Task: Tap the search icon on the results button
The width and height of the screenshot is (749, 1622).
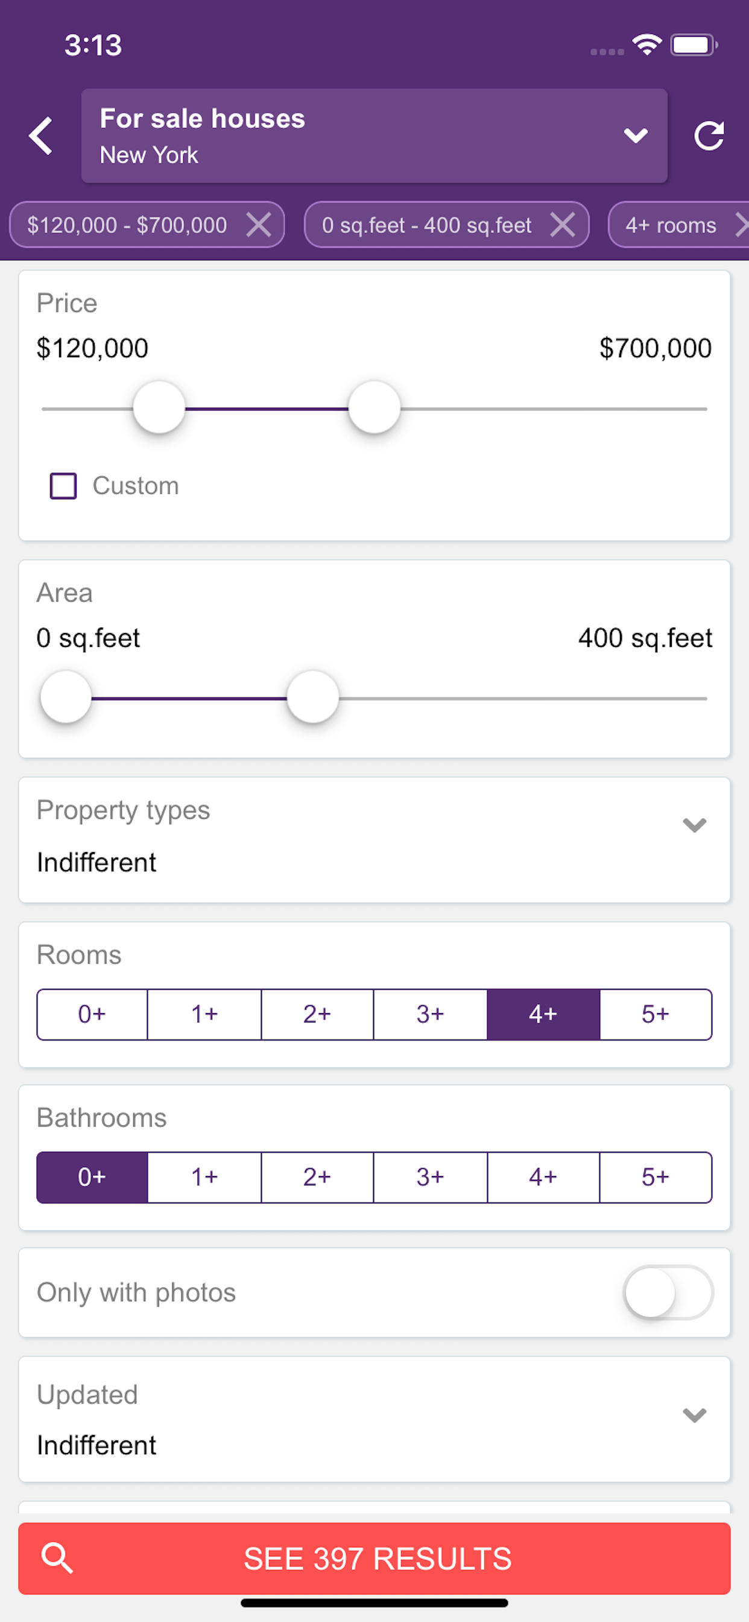Action: click(57, 1559)
